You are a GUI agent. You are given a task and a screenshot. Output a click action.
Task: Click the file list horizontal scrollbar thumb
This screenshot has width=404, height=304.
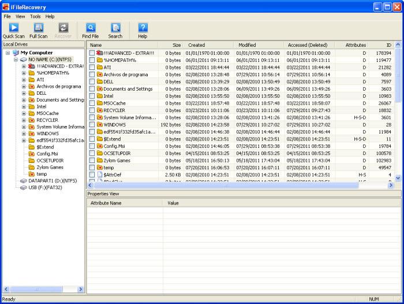226,186
